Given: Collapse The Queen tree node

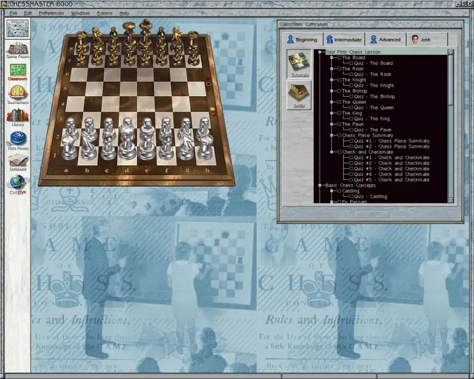Looking at the screenshot, I should click(332, 102).
